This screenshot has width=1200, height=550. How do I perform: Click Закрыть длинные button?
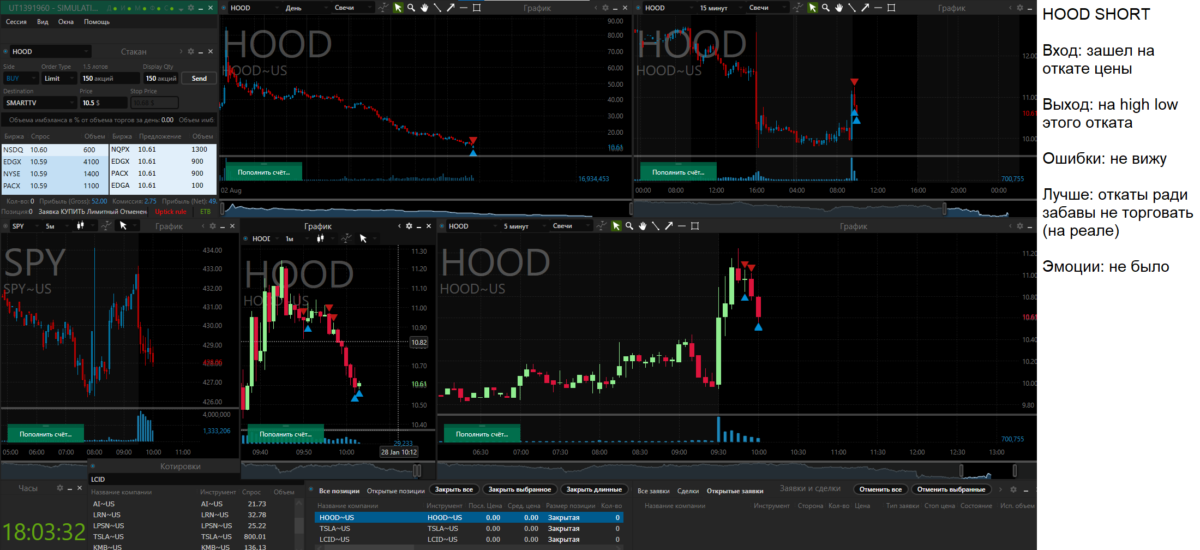point(594,489)
